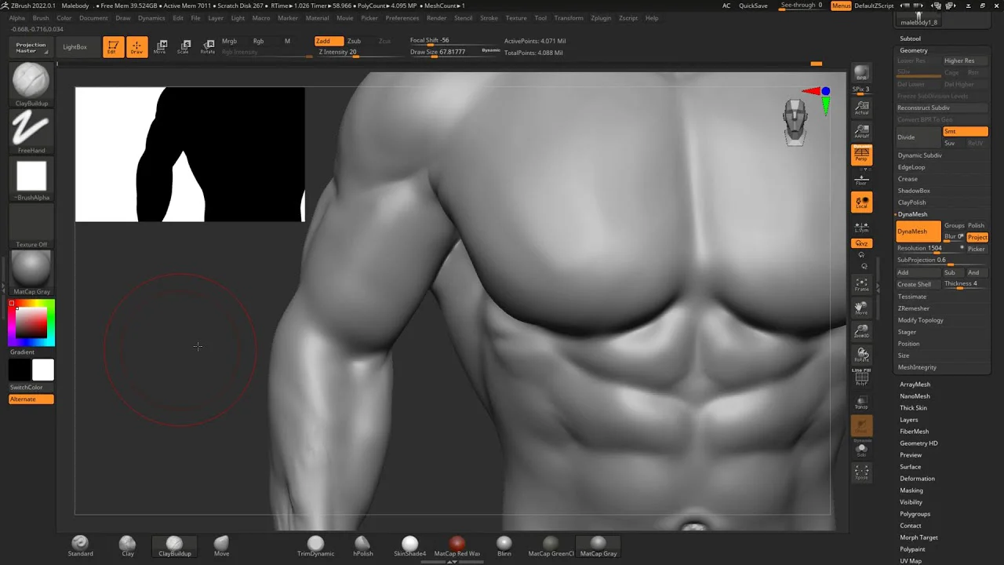Click the Rotate transform tool in top shelf
The height and width of the screenshot is (565, 1004).
click(207, 46)
